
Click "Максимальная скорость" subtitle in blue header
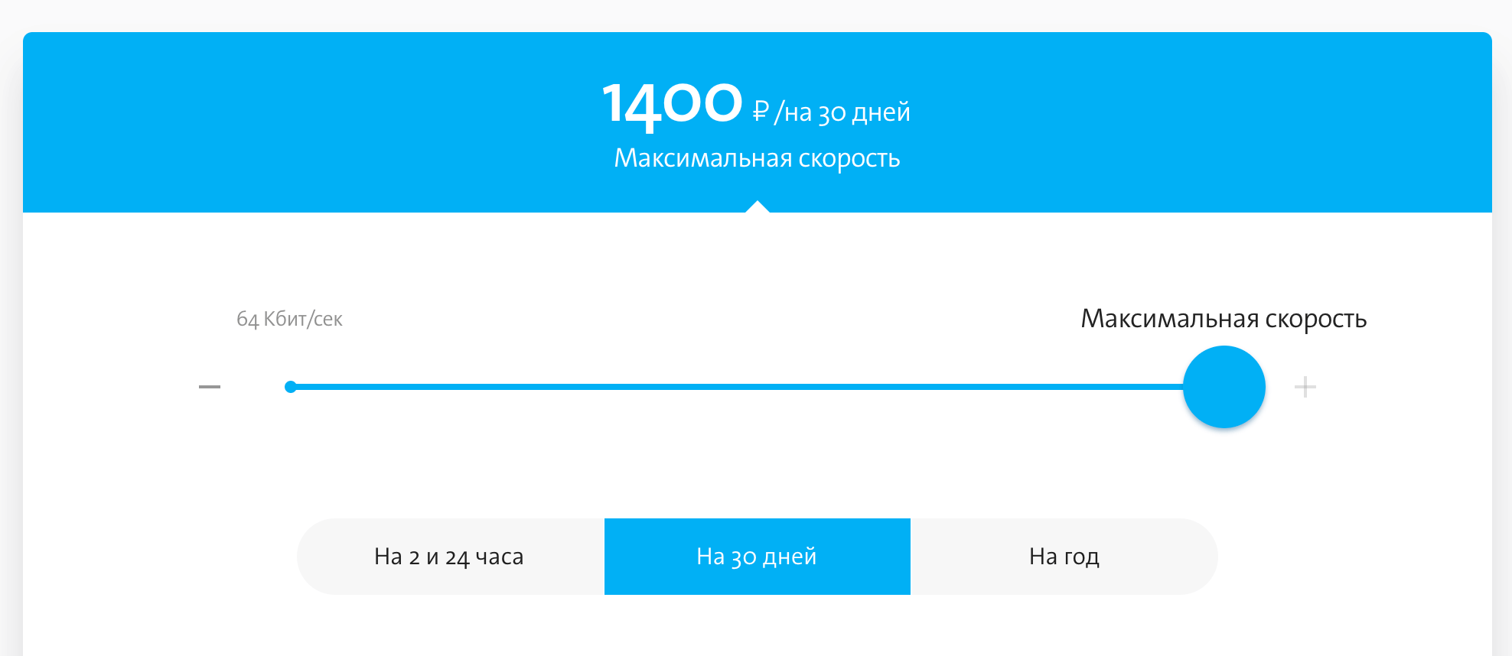click(757, 158)
